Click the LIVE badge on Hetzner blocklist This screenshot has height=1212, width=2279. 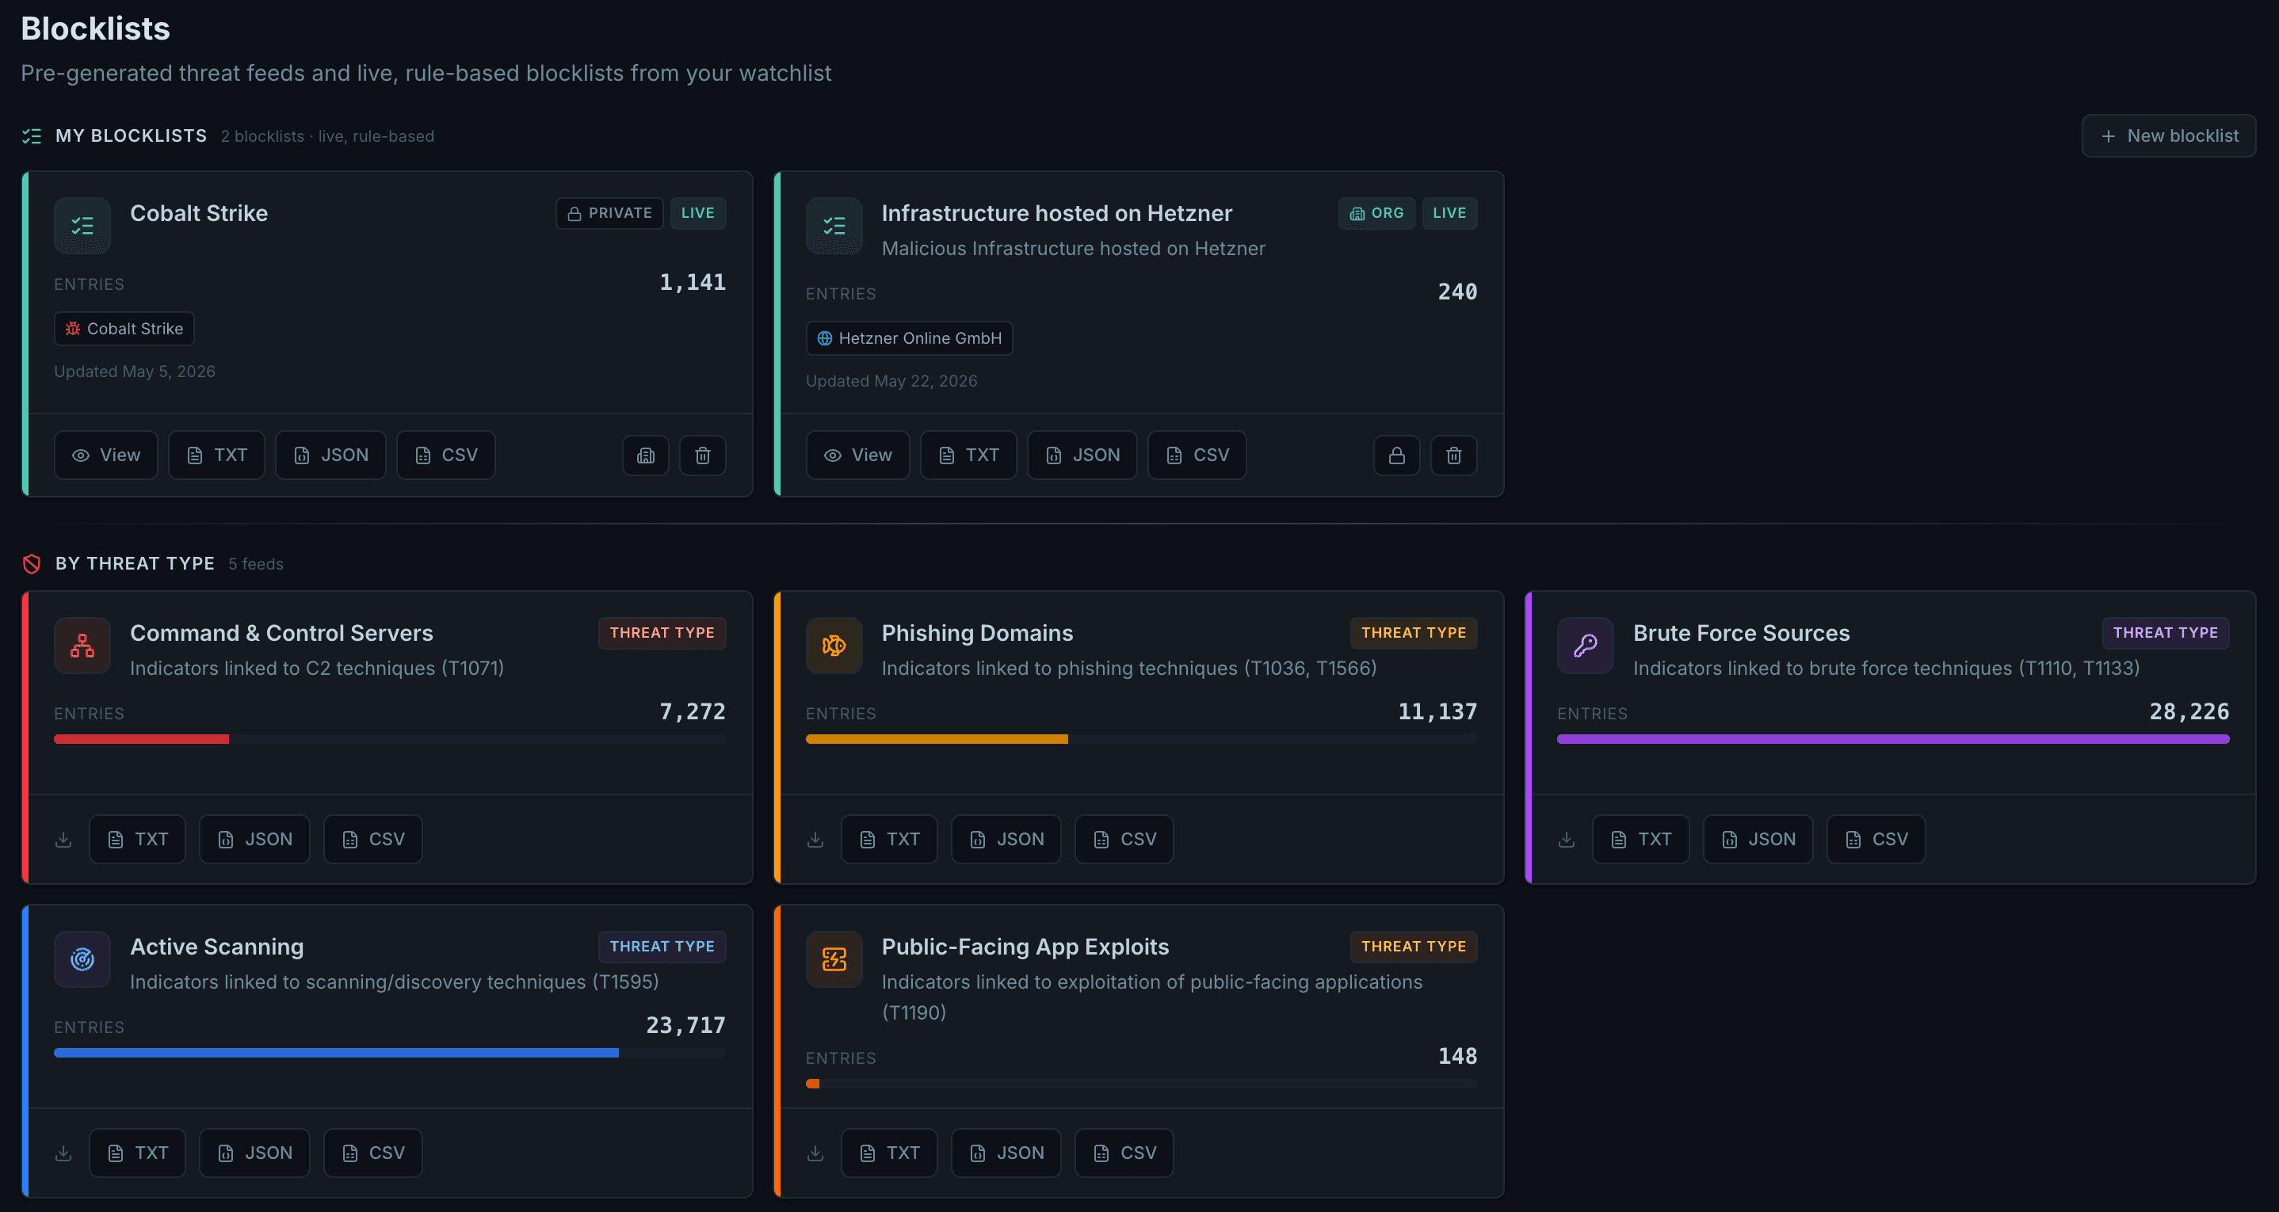pos(1449,213)
